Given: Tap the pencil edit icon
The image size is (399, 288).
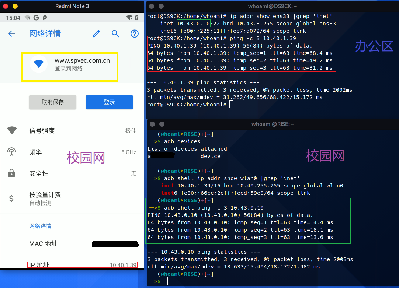Looking at the screenshot, I should coord(96,34).
